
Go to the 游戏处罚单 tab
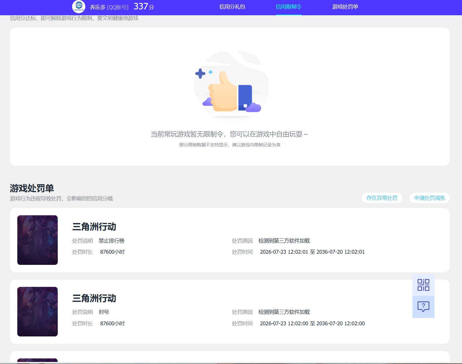345,7
